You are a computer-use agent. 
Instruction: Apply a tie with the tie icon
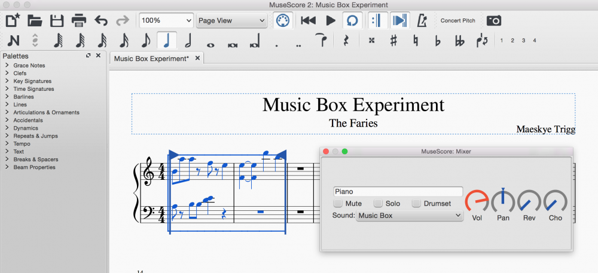[x=321, y=40]
